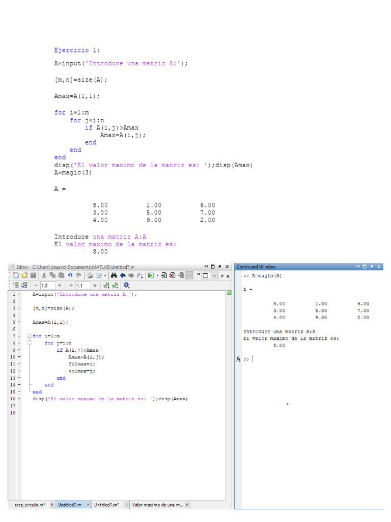Close the Untitled7.m tab
The width and height of the screenshot is (391, 522).
[89, 505]
